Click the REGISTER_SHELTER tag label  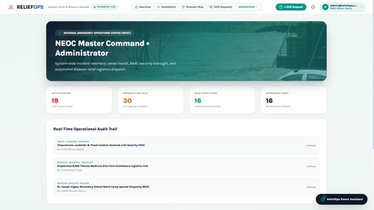tap(73, 183)
